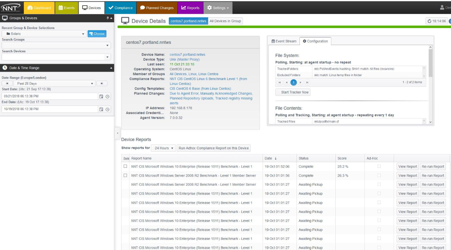Click the Report Name column header
Viewport: 451px width, 250px height.
[196, 158]
